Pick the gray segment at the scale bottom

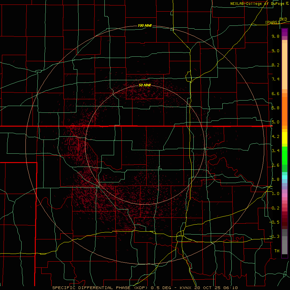coord(285,245)
